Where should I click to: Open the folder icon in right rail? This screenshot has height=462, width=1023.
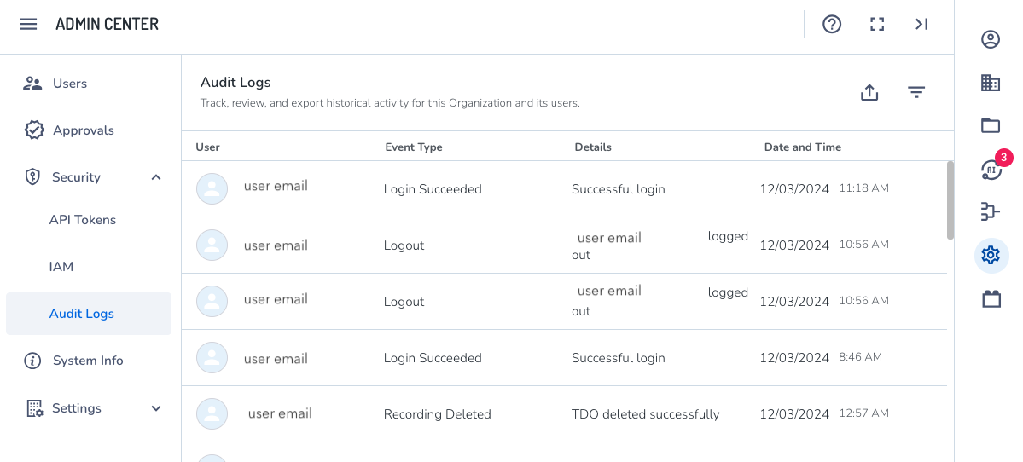click(991, 126)
